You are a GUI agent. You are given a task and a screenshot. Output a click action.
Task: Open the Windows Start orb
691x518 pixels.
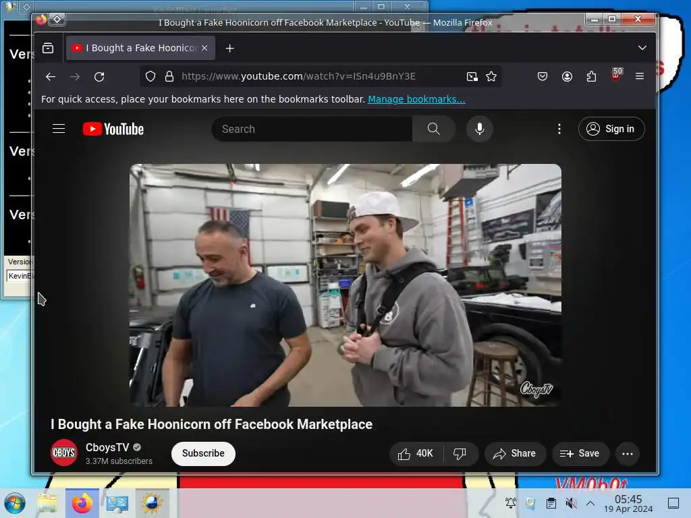tap(15, 503)
